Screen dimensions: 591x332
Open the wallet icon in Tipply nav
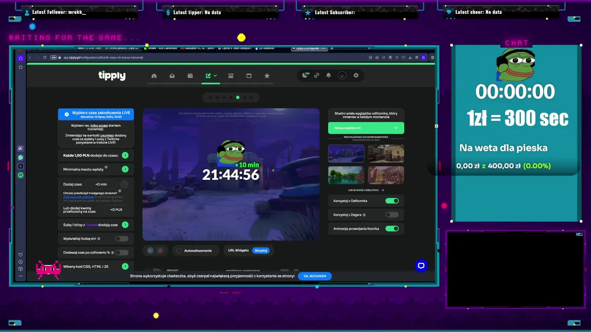[x=190, y=76]
